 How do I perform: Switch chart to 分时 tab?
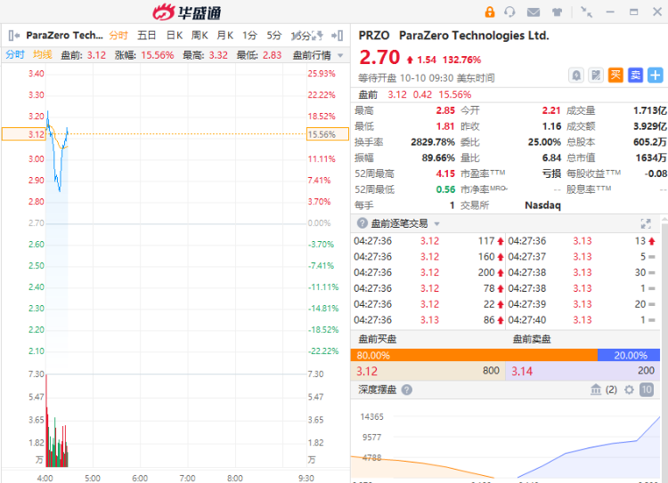pyautogui.click(x=118, y=36)
